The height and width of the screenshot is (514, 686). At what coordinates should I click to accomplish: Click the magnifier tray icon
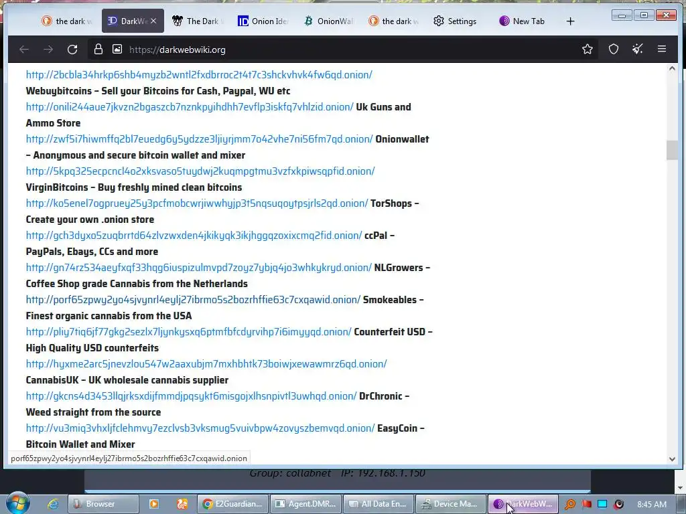569,504
